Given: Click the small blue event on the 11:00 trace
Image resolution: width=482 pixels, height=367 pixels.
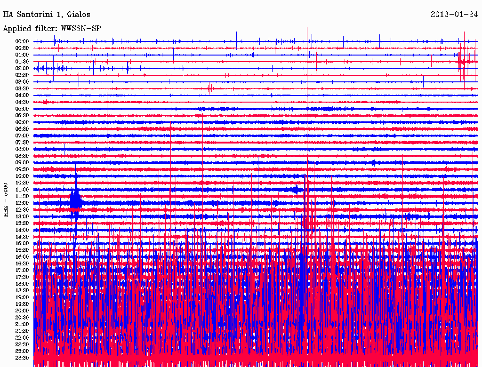Looking at the screenshot, I should point(296,190).
